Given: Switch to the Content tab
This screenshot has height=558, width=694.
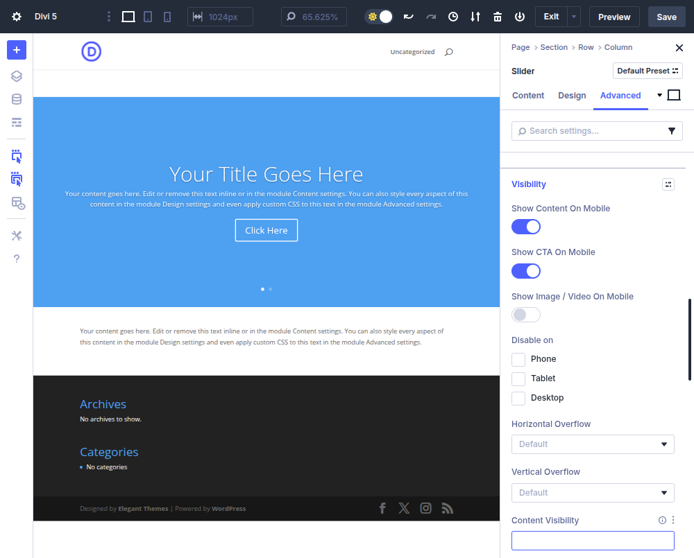Looking at the screenshot, I should click(528, 96).
